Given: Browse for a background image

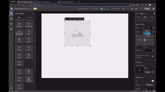Looking at the screenshot, I should [149, 85].
